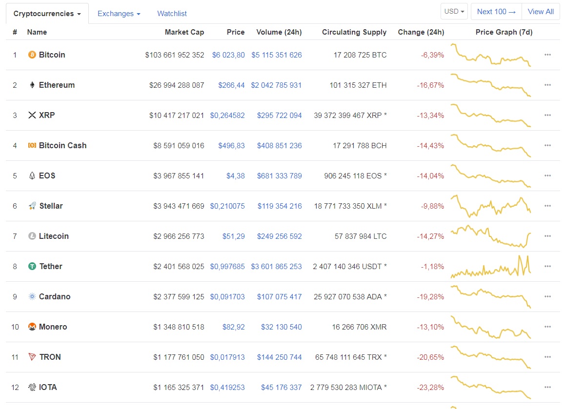
Task: Open the more options menu for EOS
Action: (x=548, y=175)
